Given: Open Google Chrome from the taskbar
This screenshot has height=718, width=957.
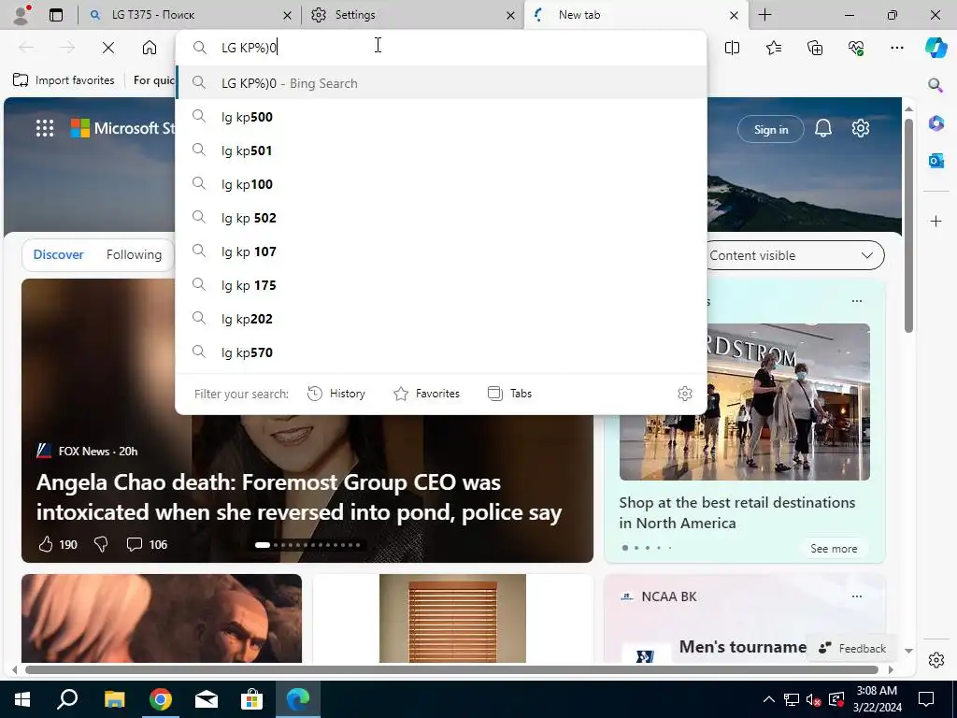Looking at the screenshot, I should coord(161,699).
